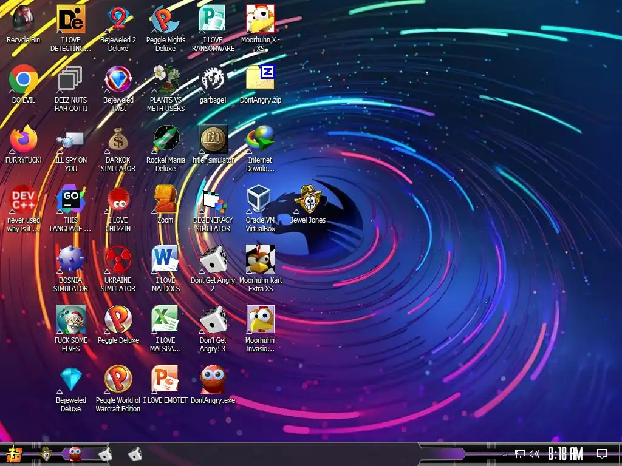Open Jewel Jones desktop shortcut
This screenshot has height=466, width=622.
tap(308, 204)
